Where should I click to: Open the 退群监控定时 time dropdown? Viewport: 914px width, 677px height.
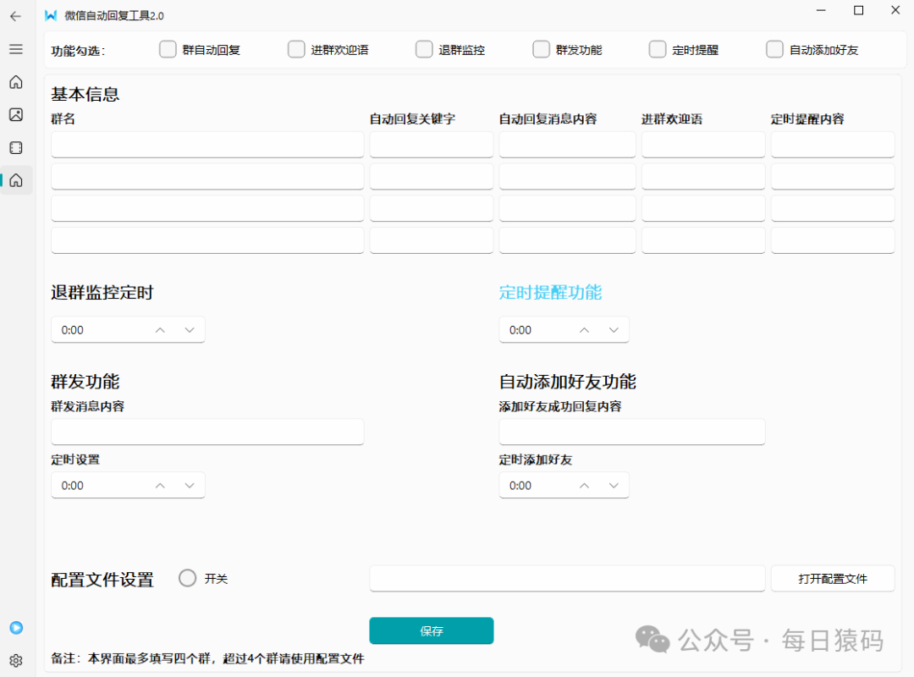point(190,329)
